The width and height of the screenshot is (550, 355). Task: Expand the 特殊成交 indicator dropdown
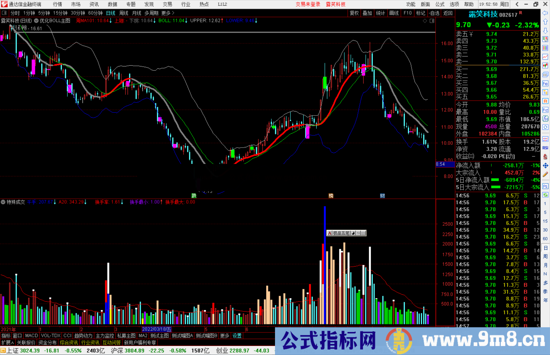(3, 202)
